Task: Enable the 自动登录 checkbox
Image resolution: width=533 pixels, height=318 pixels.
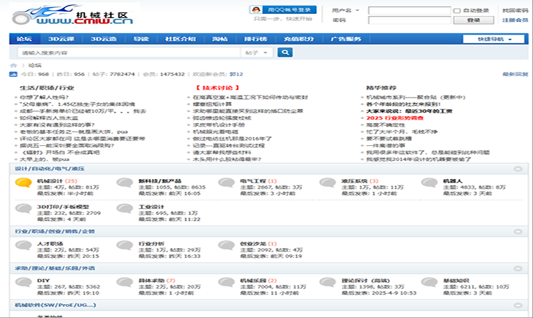Action: [457, 10]
